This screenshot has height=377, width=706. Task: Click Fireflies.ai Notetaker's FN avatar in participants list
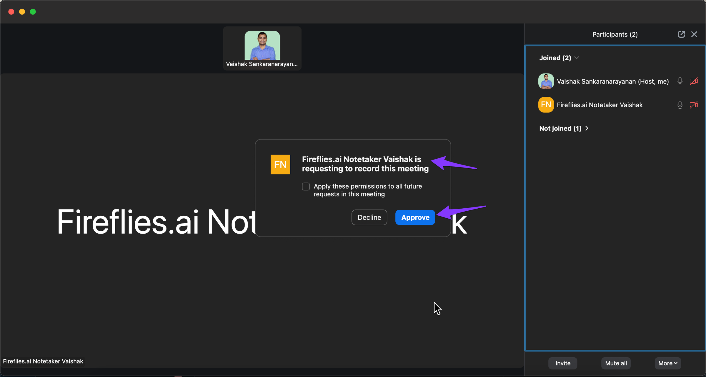tap(546, 105)
